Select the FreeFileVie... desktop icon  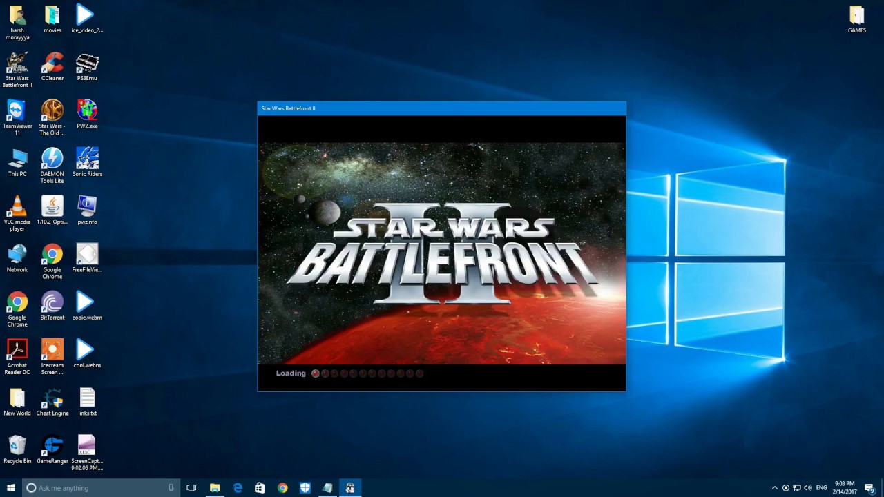[x=87, y=258]
